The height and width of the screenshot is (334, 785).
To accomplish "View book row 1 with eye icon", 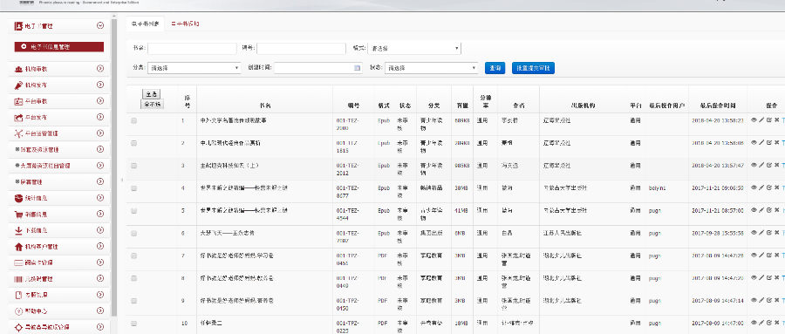I will tap(754, 120).
